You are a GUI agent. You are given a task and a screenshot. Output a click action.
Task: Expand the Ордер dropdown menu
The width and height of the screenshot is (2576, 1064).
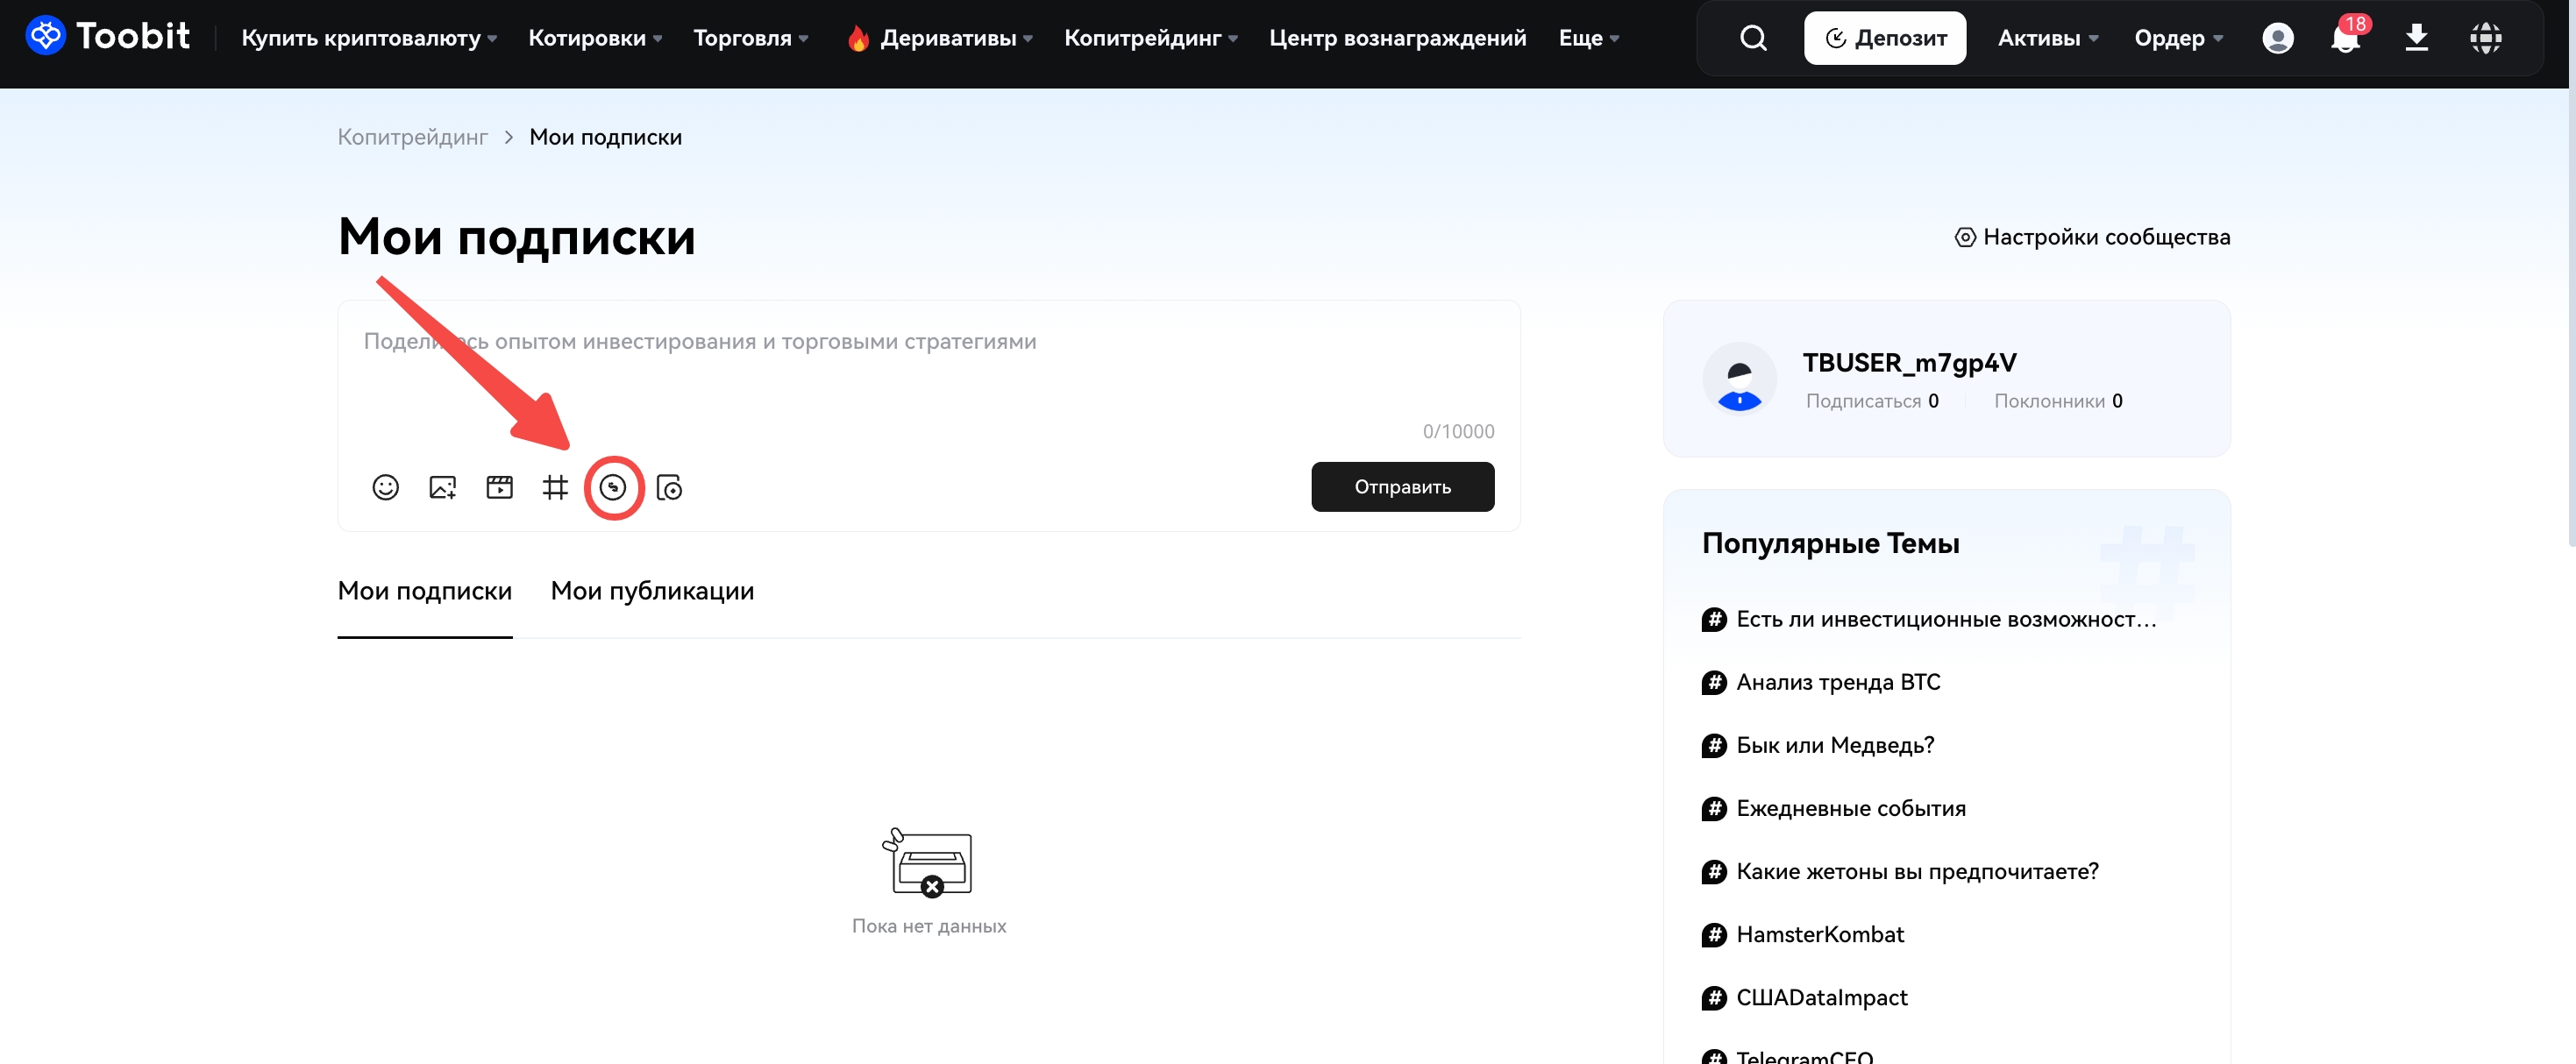2178,38
